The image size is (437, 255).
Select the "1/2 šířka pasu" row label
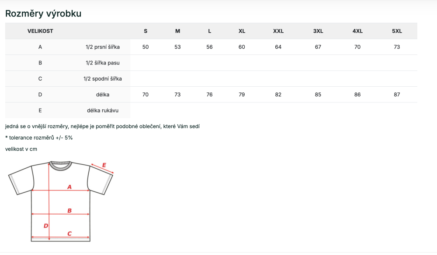pos(103,63)
